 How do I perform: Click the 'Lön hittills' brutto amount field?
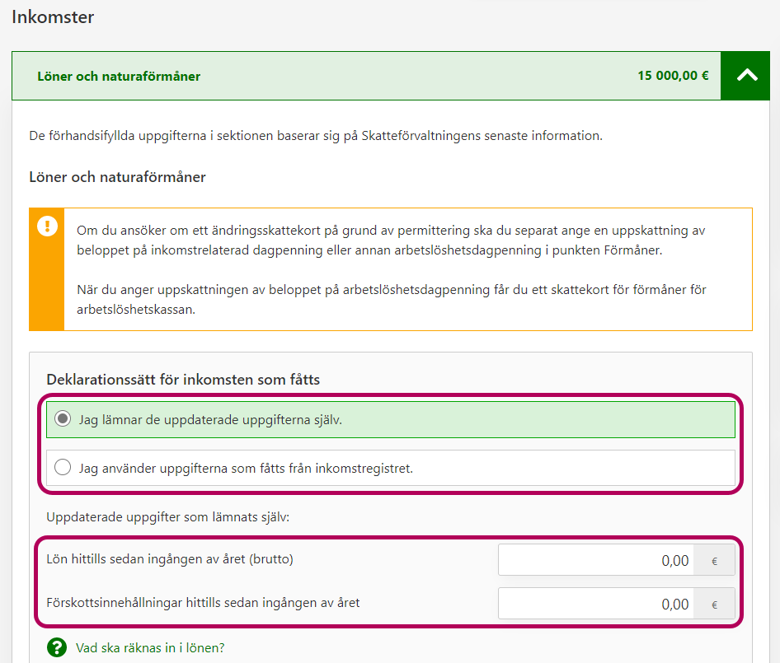[595, 560]
